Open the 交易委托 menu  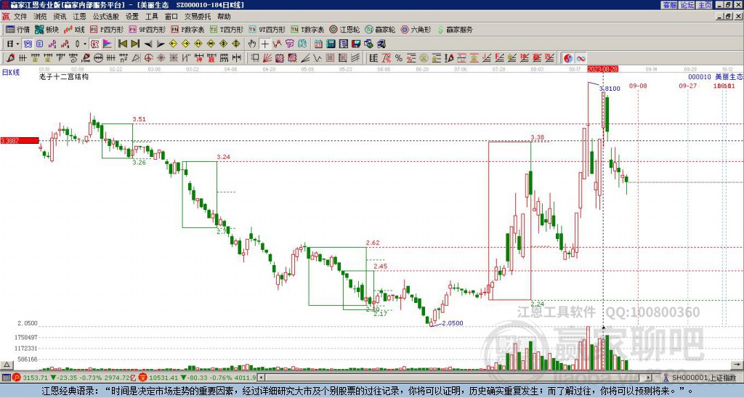click(x=198, y=17)
